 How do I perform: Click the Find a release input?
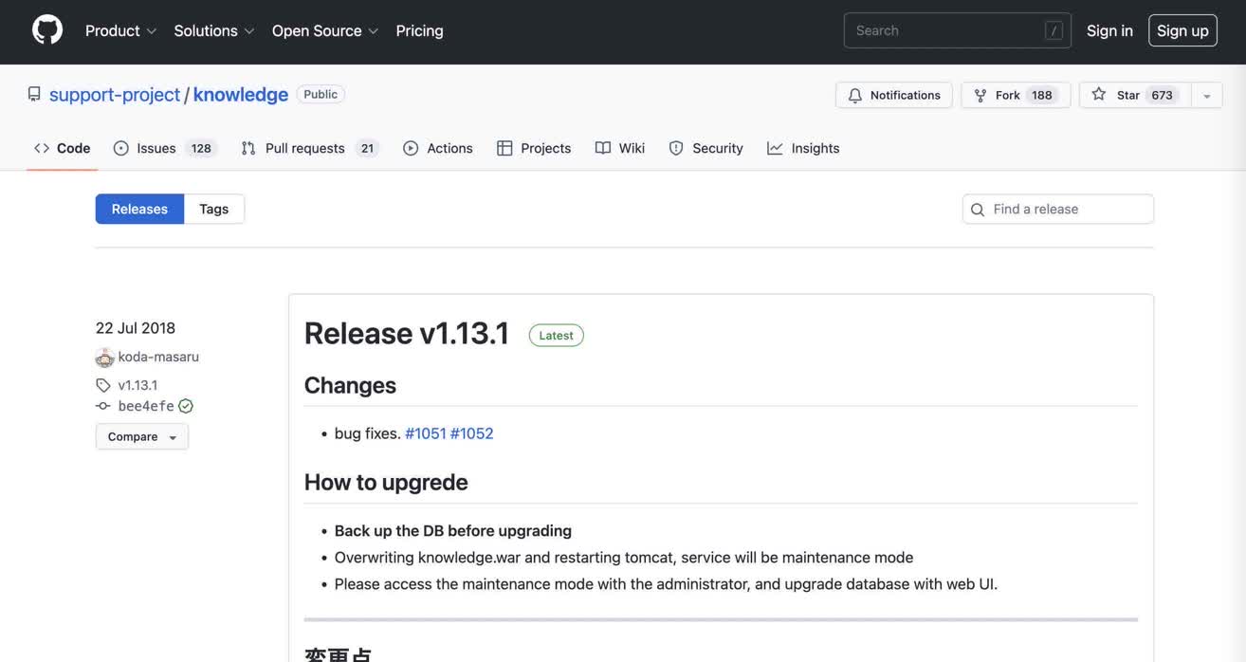pos(1058,209)
